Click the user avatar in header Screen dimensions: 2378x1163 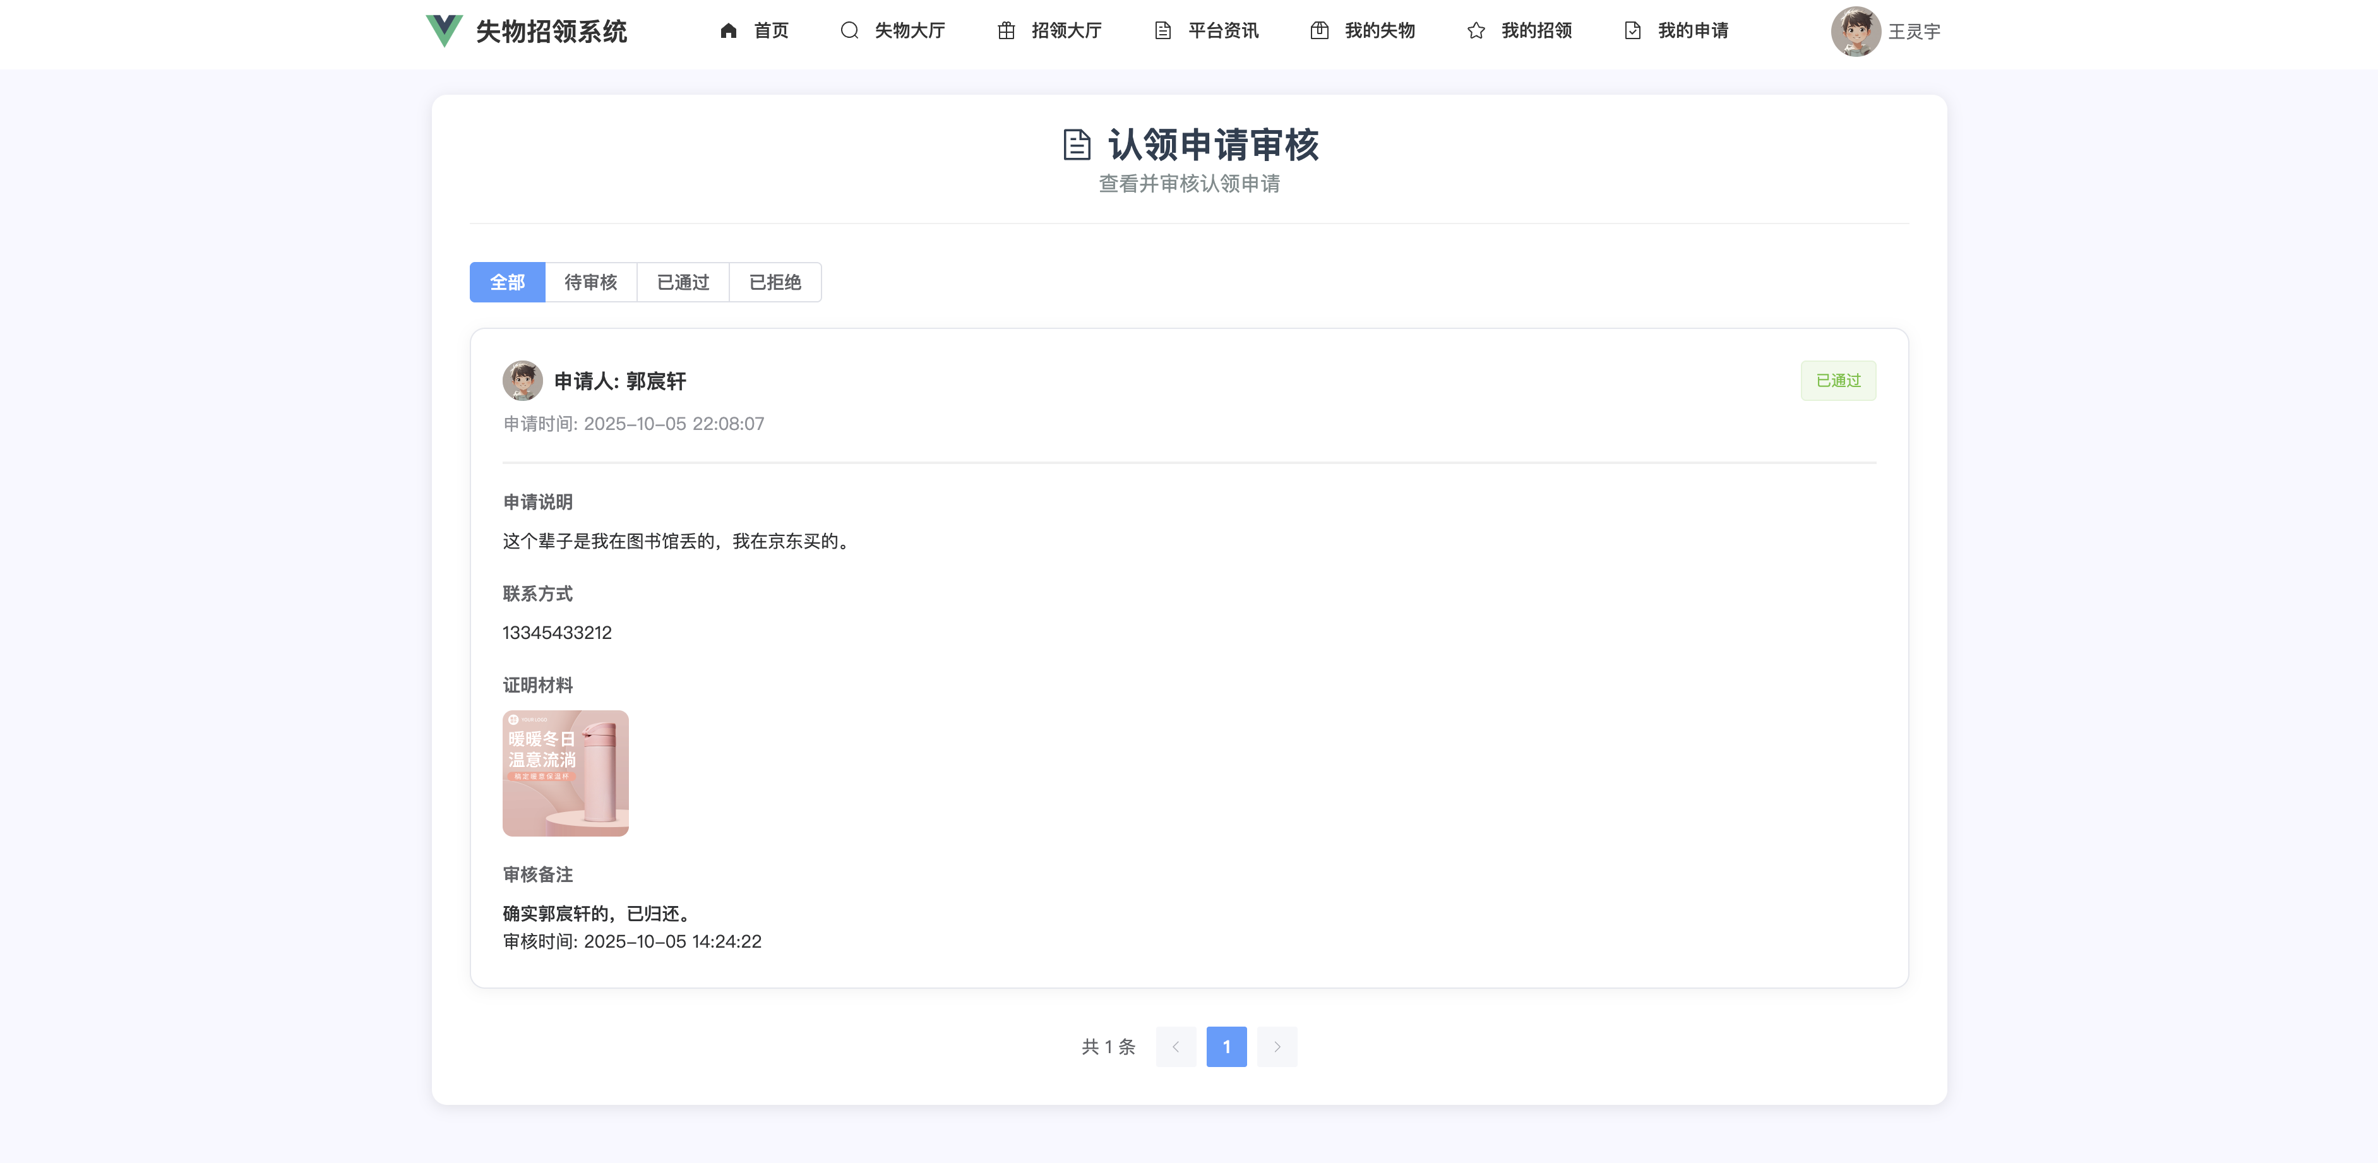coord(1856,32)
